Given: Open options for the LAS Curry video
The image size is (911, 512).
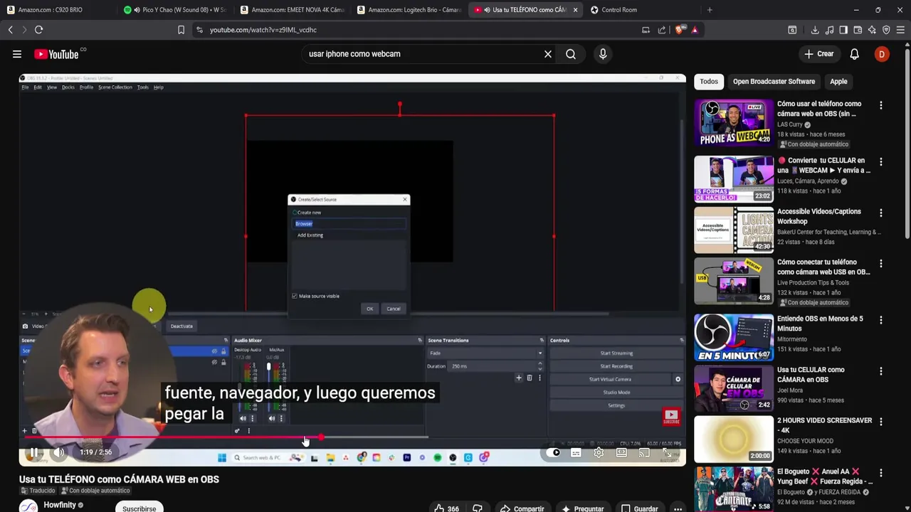Looking at the screenshot, I should (x=881, y=105).
